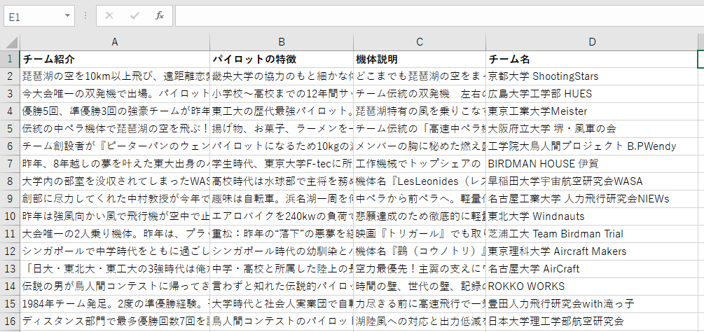Click the Insert Function fx icon
The height and width of the screenshot is (332, 704).
click(160, 16)
